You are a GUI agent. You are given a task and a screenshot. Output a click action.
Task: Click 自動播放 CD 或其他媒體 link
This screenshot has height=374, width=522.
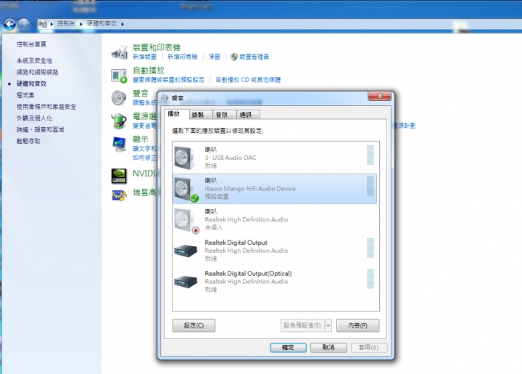tap(248, 80)
